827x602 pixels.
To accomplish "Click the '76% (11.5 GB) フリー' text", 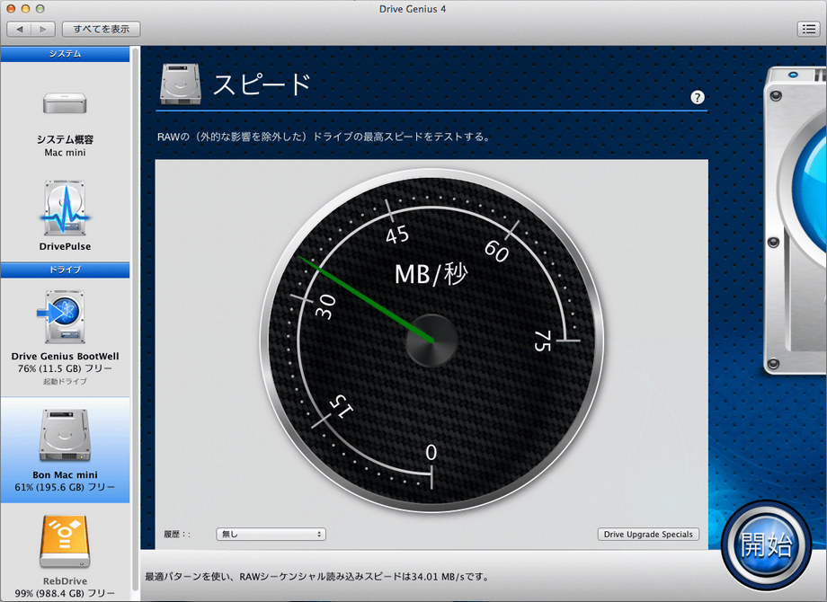I will 65,368.
